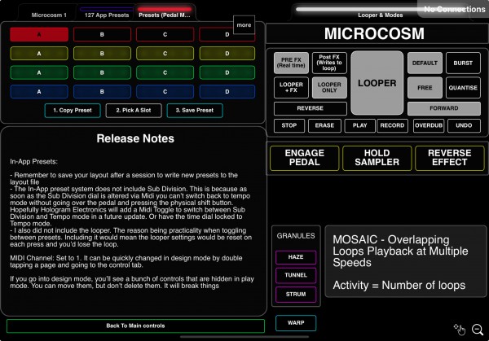489x341 pixels.
Task: Select red preset B
Action: click(102, 34)
